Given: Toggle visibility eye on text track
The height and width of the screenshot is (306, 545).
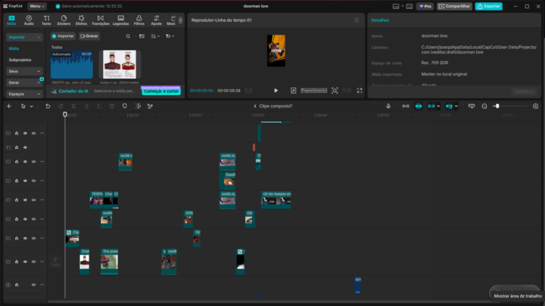Looking at the screenshot, I should click(25, 147).
